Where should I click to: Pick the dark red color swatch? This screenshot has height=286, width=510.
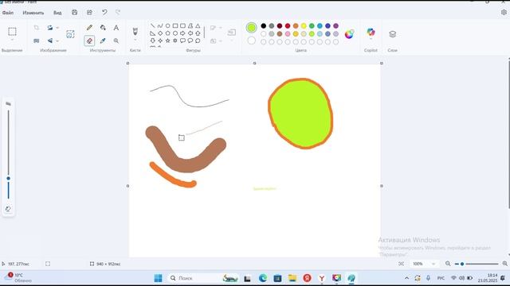tap(280, 26)
